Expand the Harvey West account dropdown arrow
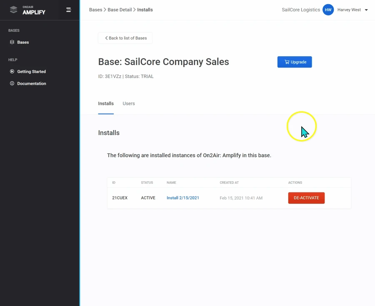This screenshot has height=306, width=375. click(366, 10)
